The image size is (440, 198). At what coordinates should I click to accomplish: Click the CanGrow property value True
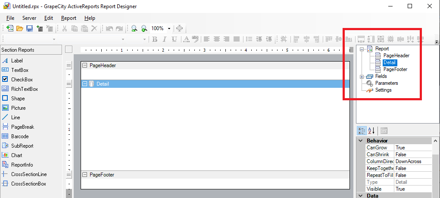[413, 148]
